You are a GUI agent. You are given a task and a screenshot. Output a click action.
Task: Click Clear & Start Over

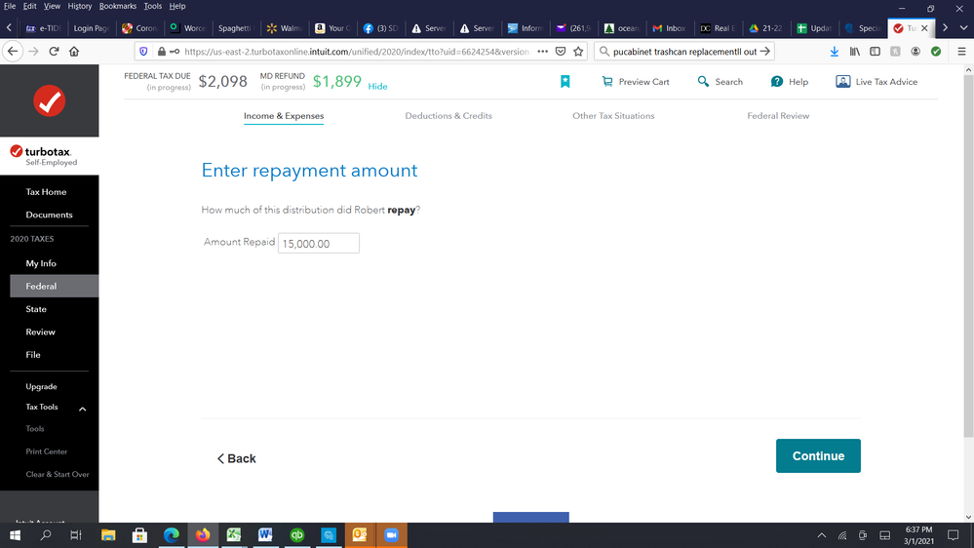tap(58, 474)
